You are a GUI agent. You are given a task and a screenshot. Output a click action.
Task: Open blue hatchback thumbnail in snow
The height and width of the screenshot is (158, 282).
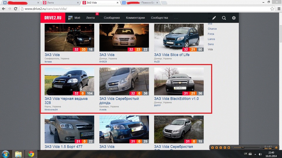[179, 38]
